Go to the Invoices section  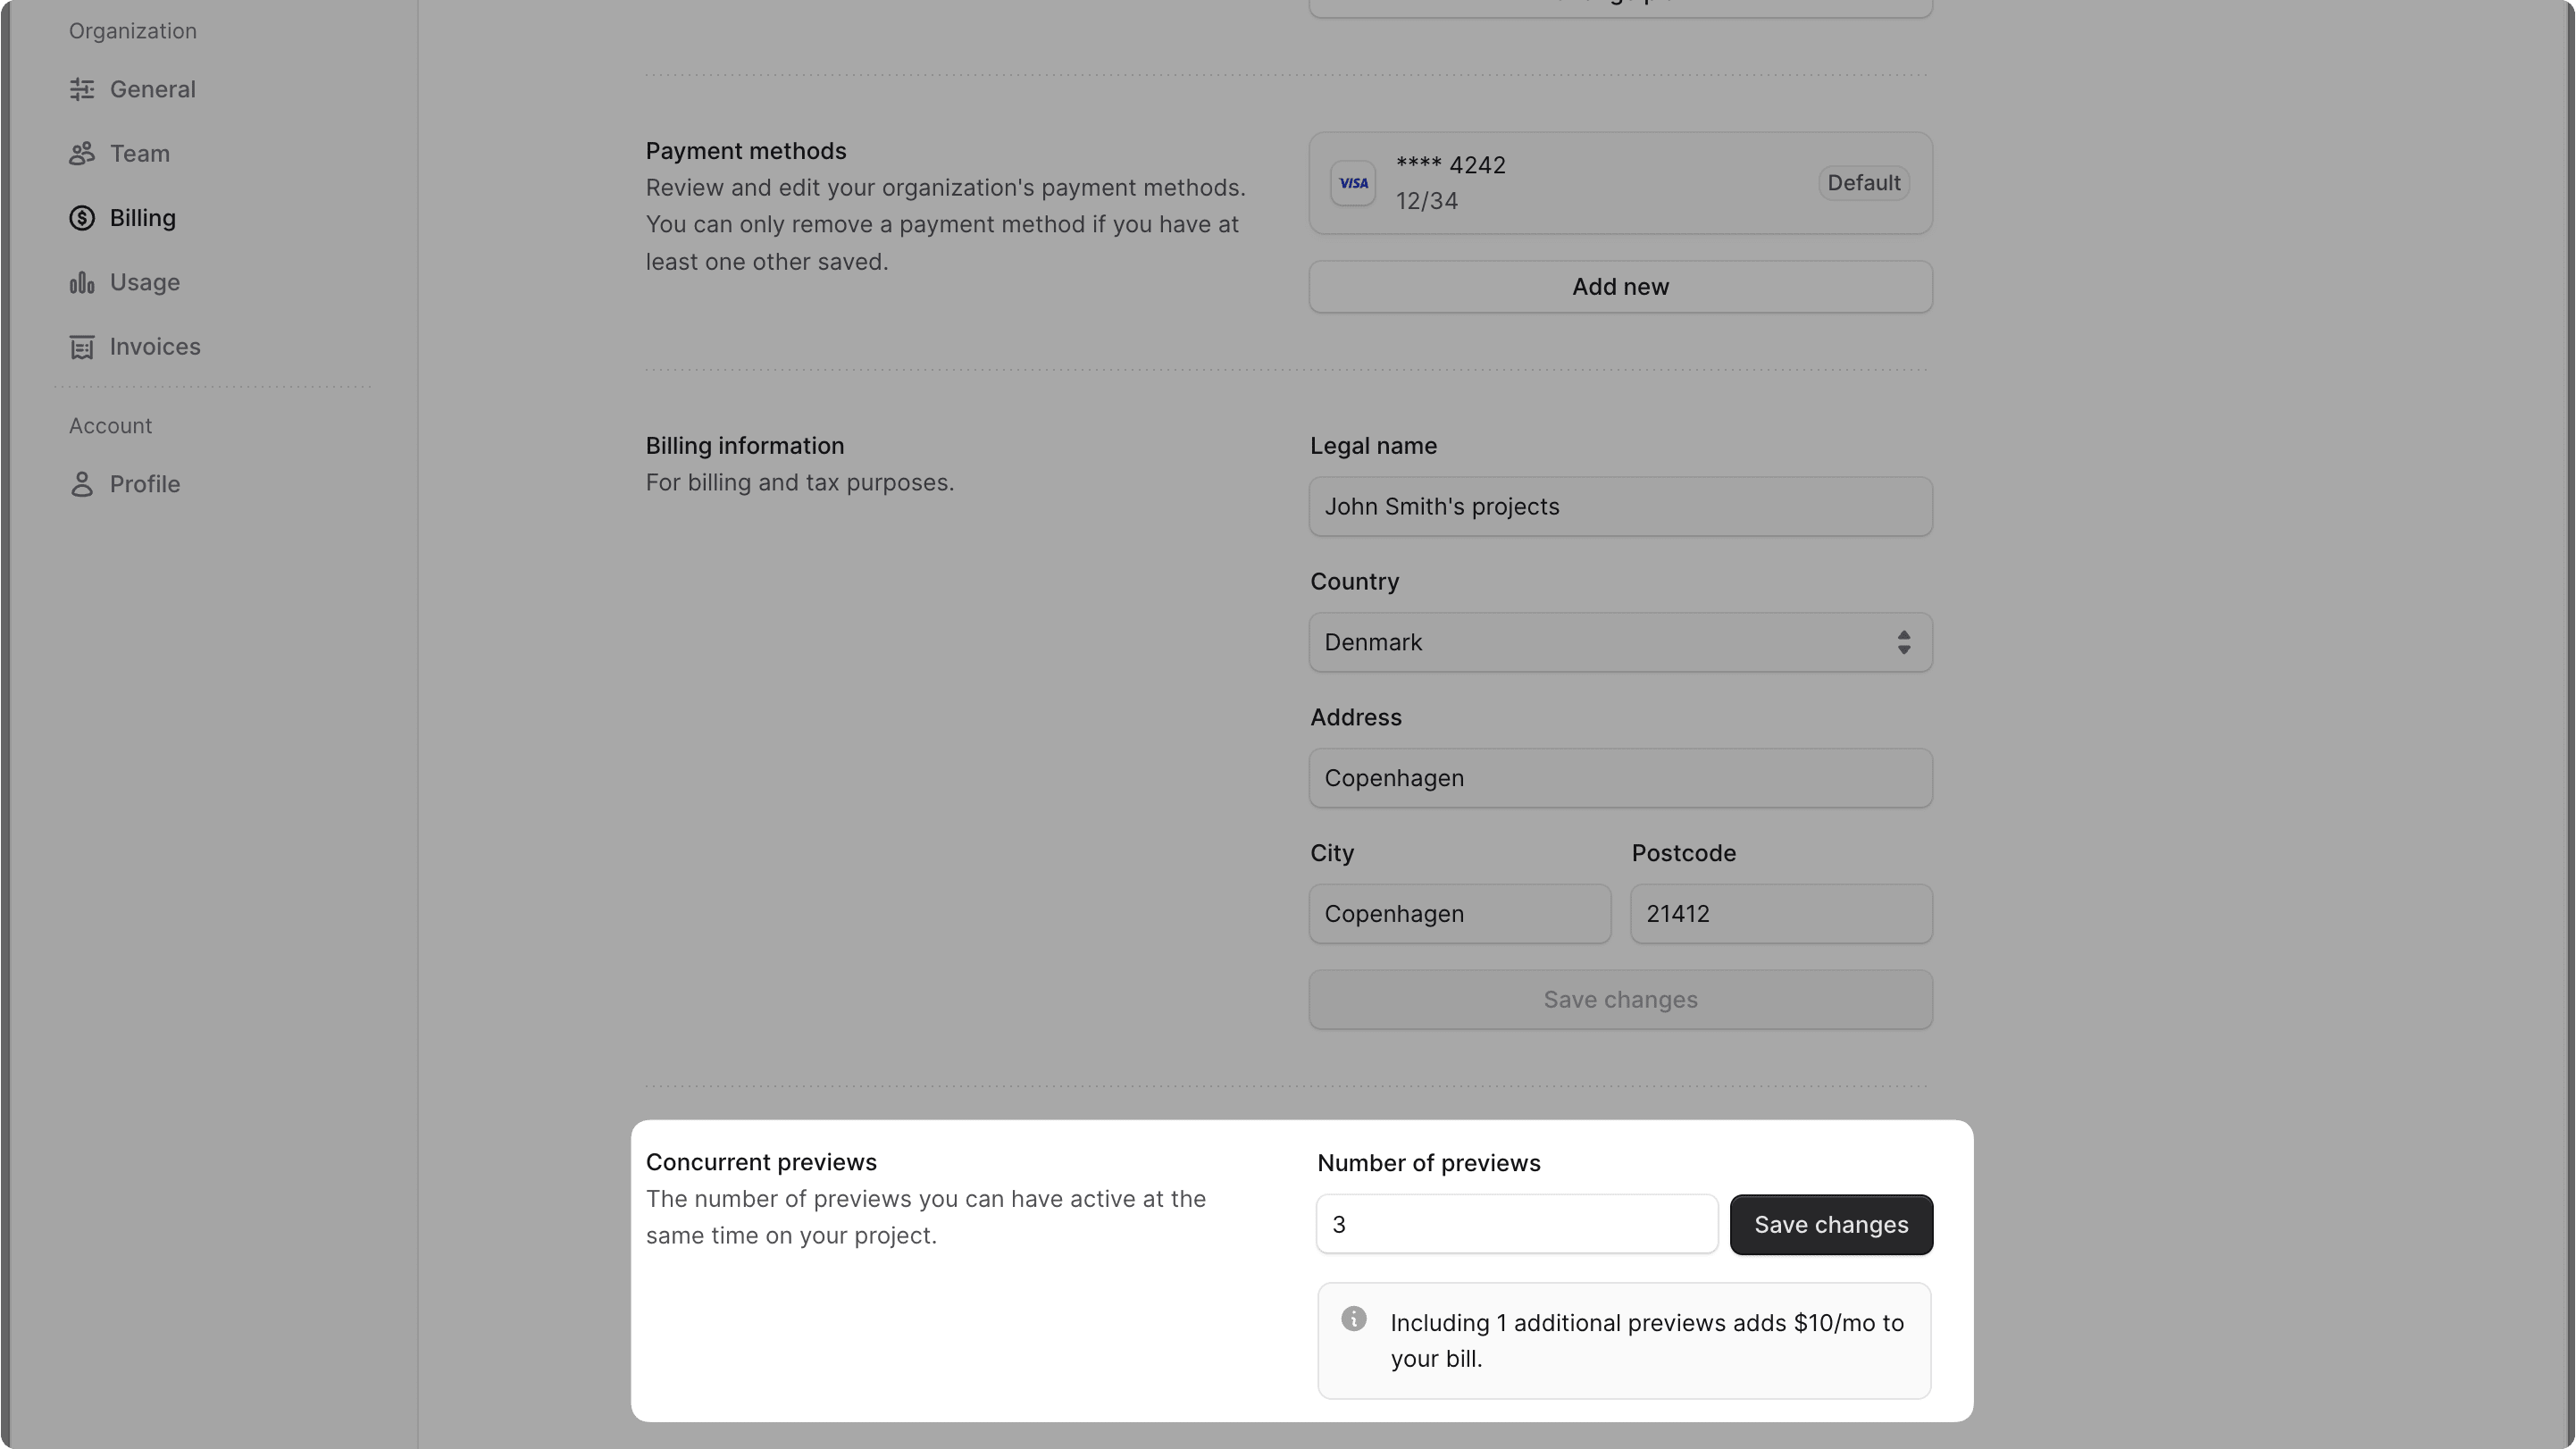[155, 347]
